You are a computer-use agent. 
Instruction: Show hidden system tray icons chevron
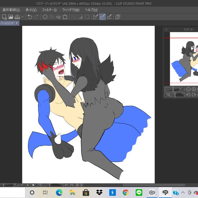click(x=183, y=192)
